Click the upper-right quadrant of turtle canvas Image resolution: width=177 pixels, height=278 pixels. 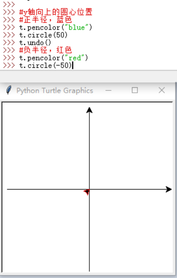tap(131, 146)
